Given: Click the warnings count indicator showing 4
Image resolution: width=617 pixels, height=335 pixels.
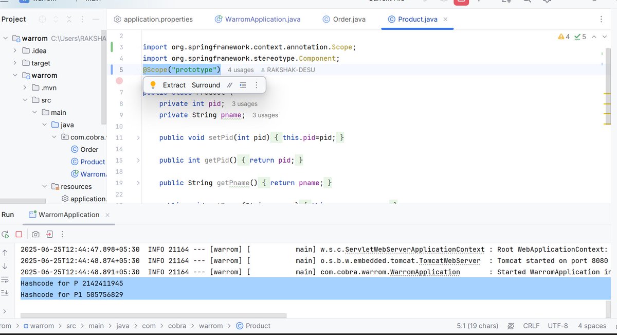Looking at the screenshot, I should point(564,37).
